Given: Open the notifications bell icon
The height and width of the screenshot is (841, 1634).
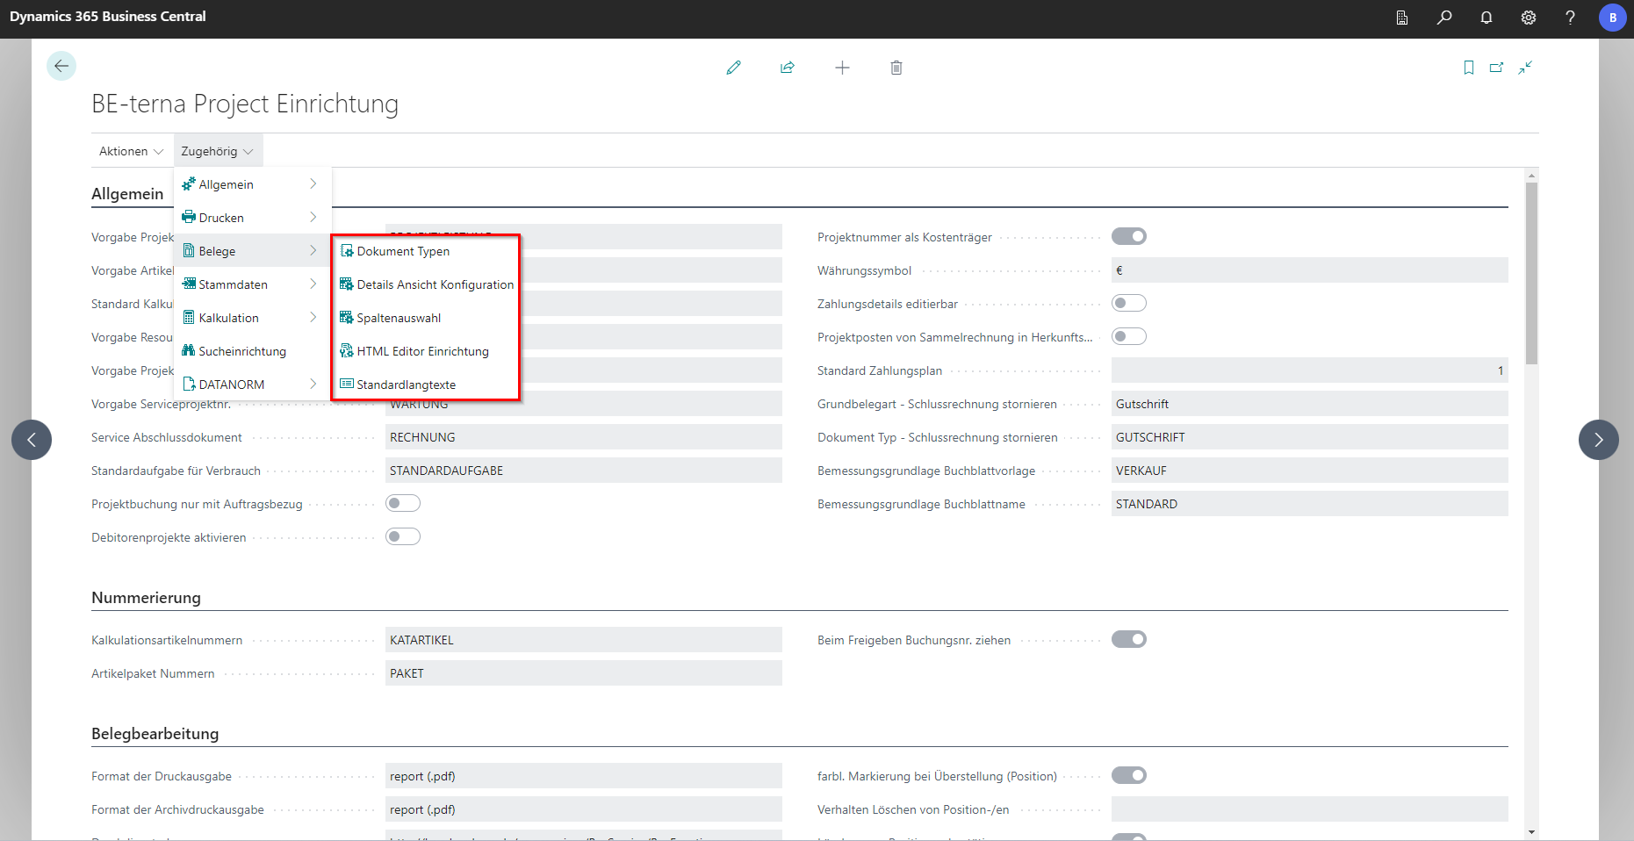Looking at the screenshot, I should (x=1486, y=18).
